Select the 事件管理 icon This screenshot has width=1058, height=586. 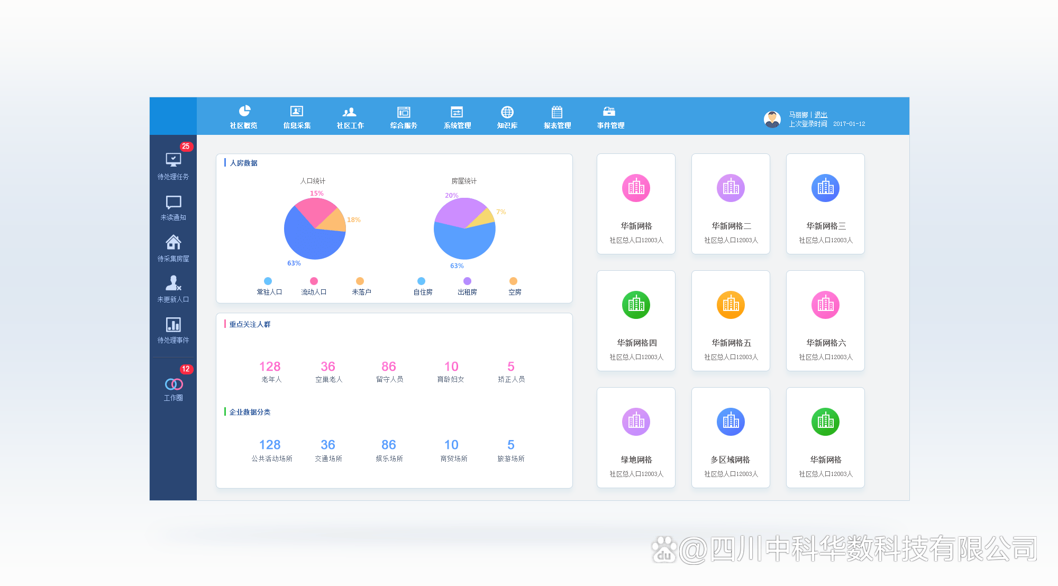click(x=609, y=111)
